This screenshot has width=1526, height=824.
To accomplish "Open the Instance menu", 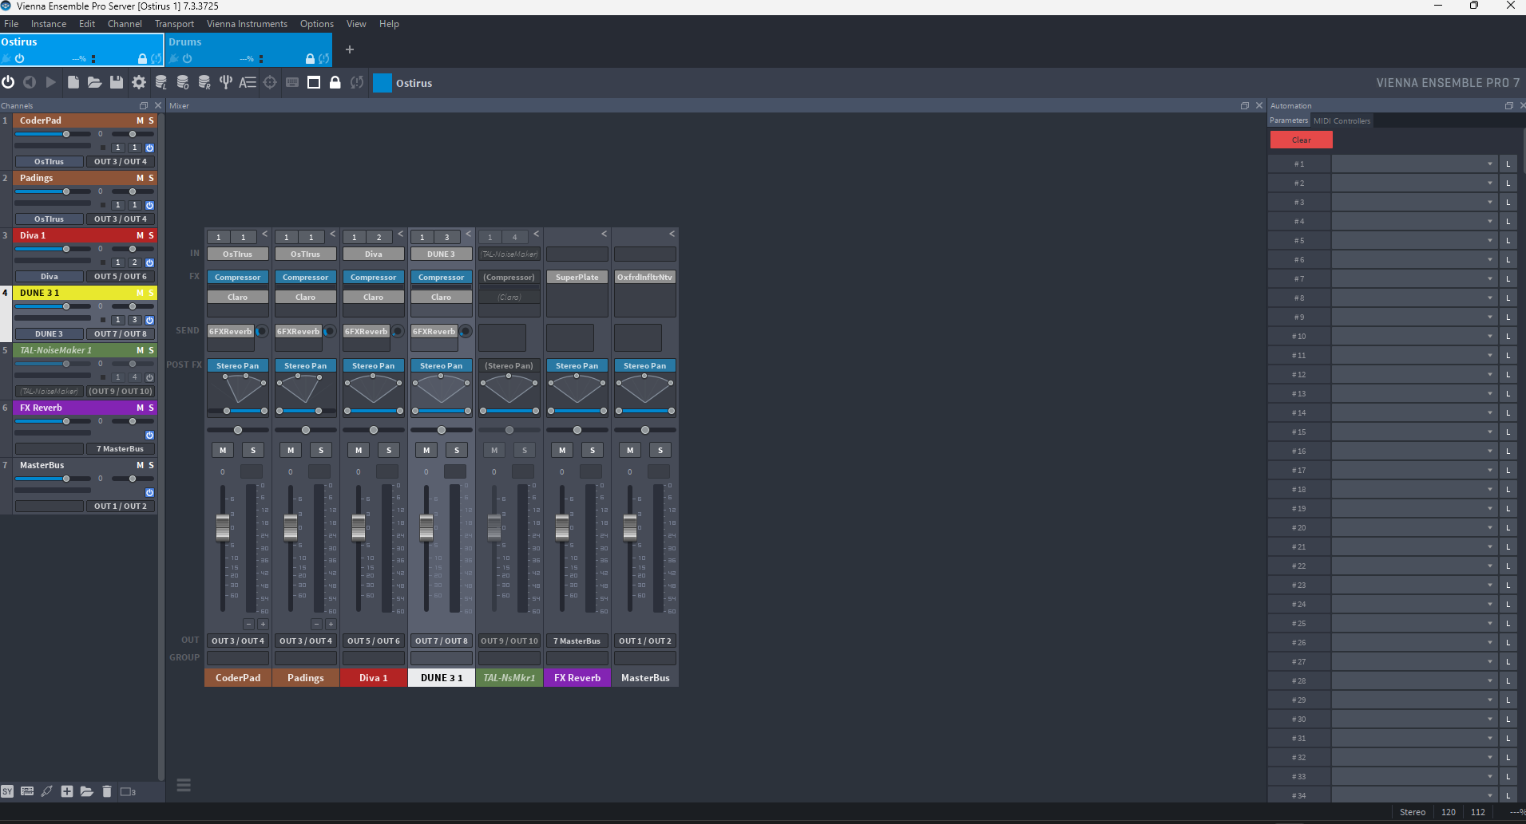I will (x=49, y=24).
